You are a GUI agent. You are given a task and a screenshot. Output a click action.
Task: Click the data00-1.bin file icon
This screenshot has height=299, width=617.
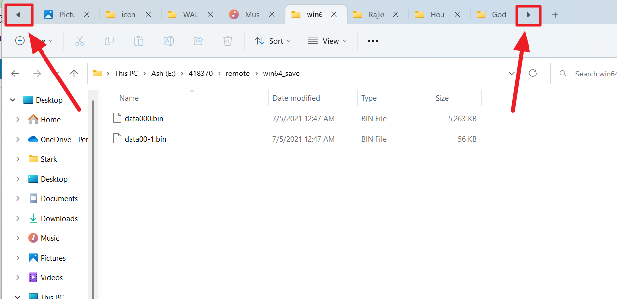[x=117, y=139]
